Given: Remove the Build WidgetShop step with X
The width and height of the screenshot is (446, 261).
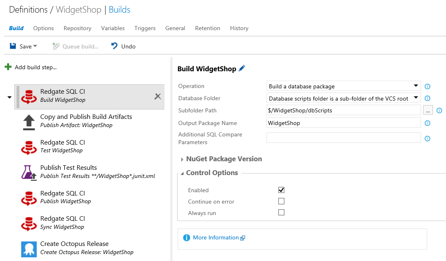Looking at the screenshot, I should (158, 96).
